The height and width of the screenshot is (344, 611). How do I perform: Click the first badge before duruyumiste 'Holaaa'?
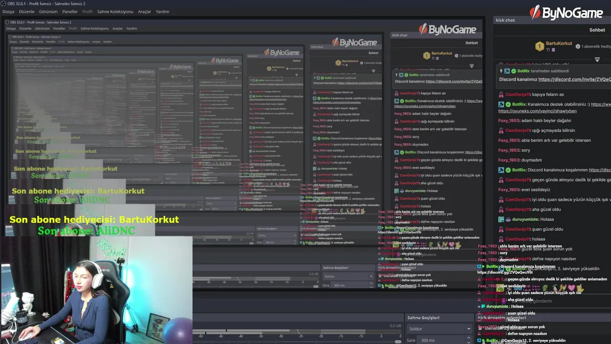tap(501, 219)
